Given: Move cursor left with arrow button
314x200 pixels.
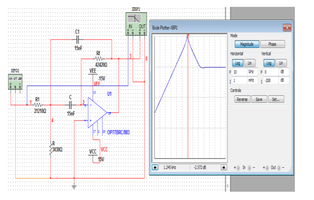Looking at the screenshot, I should [155, 167].
